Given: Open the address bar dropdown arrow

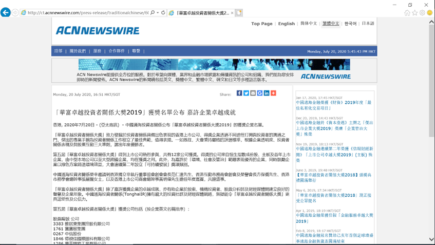Looking at the screenshot, I should click(158, 13).
